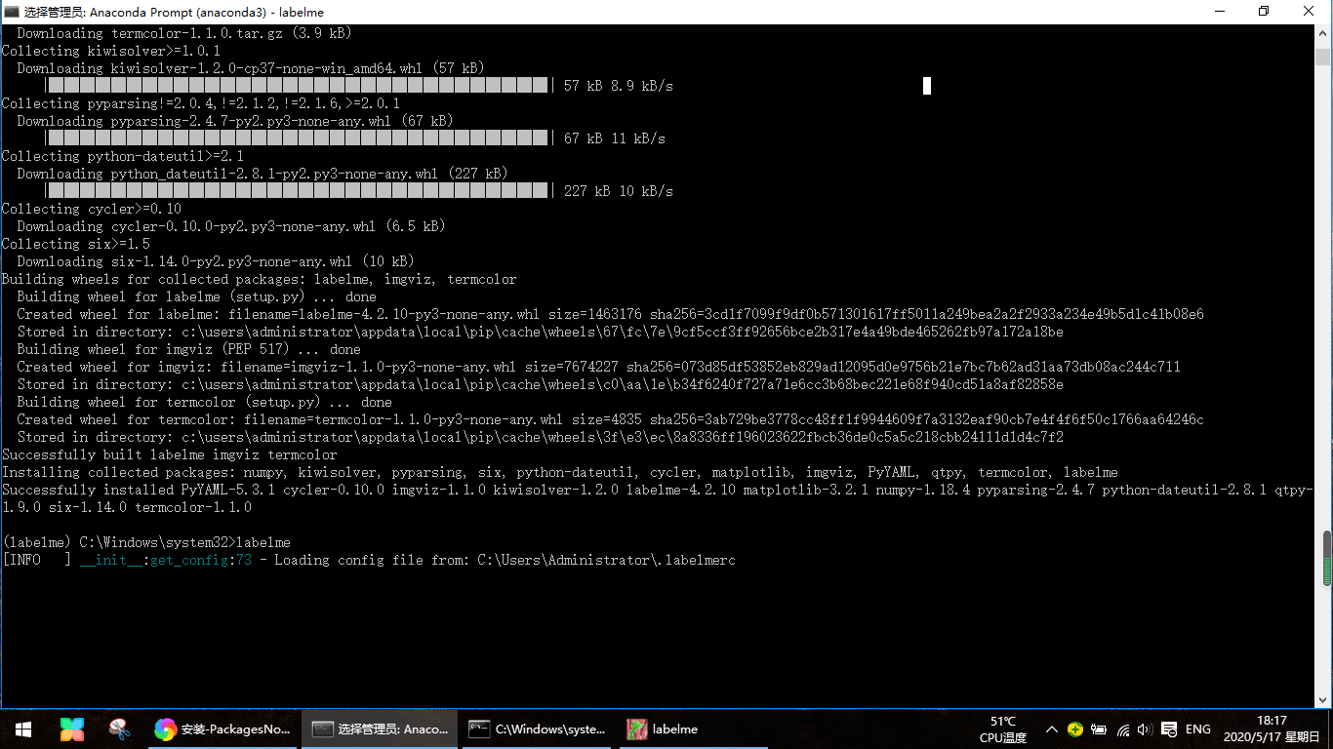Viewport: 1333px width, 749px height.
Task: Click the kiwisolver download progress bar
Action: click(x=298, y=86)
